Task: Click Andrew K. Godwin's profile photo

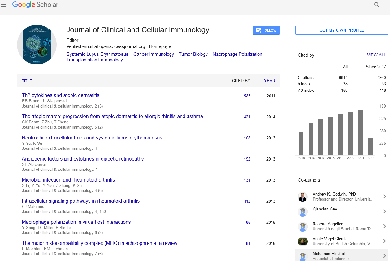Action: [x=302, y=197]
